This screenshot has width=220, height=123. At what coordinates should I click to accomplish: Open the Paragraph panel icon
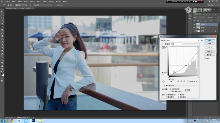point(190,19)
